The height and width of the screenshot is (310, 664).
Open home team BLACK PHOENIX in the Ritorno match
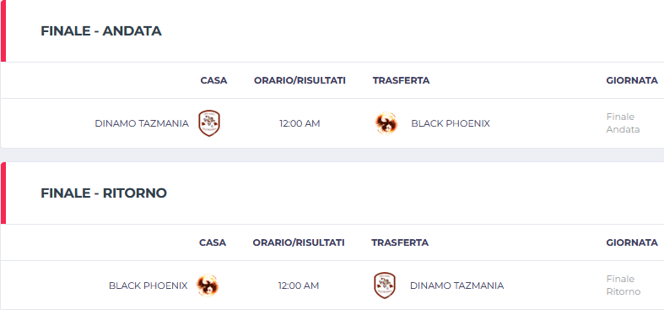[x=148, y=286]
